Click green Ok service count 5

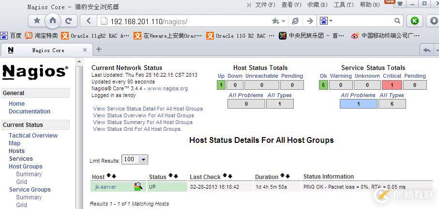click(x=323, y=85)
